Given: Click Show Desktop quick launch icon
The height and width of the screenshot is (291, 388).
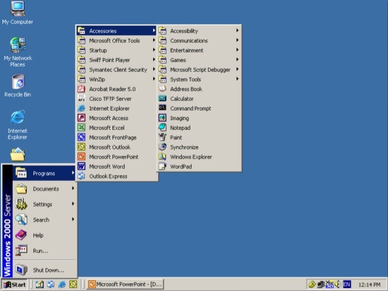Looking at the screenshot, I should point(40,284).
